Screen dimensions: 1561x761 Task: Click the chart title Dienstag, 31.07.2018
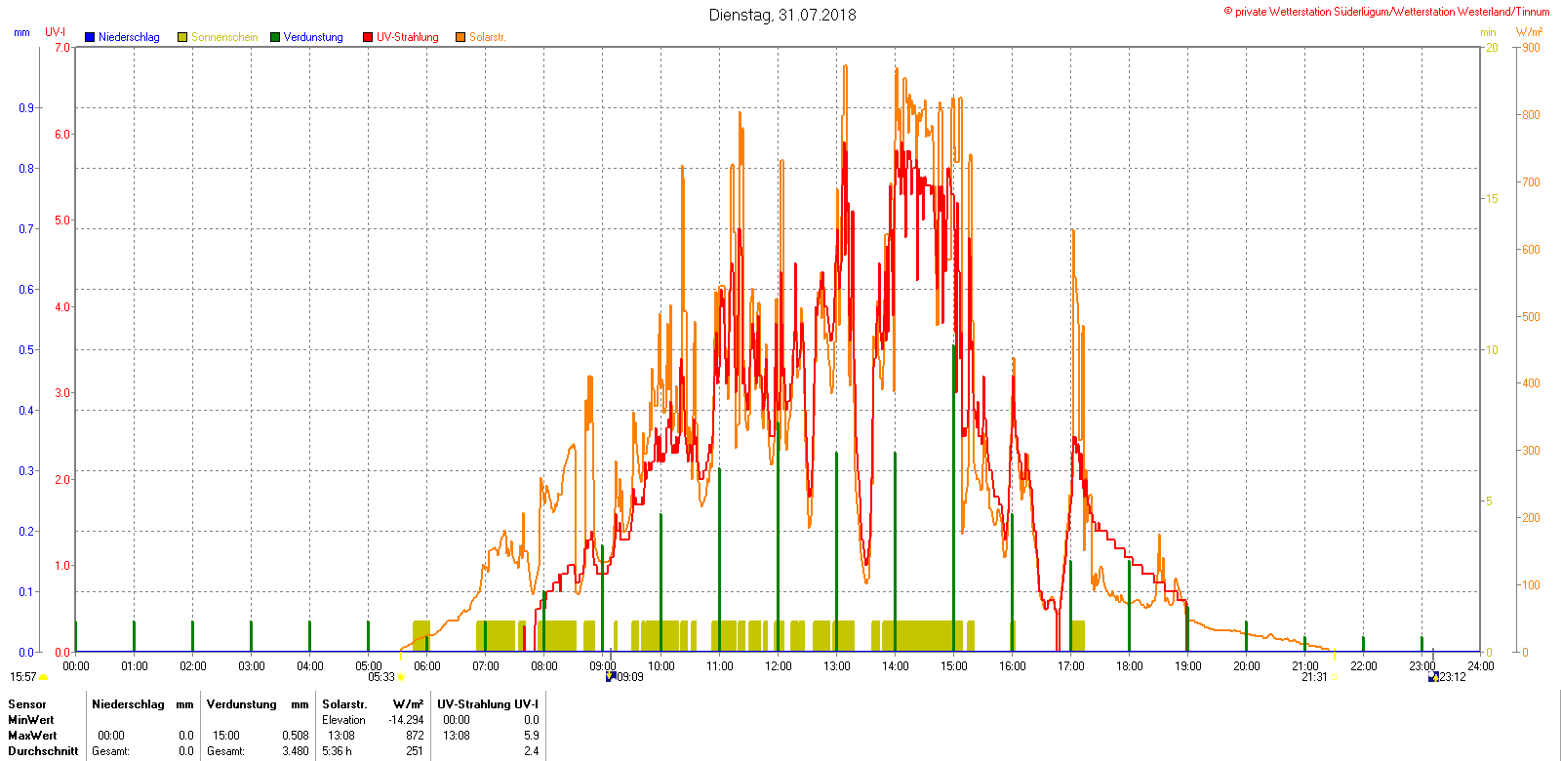782,15
